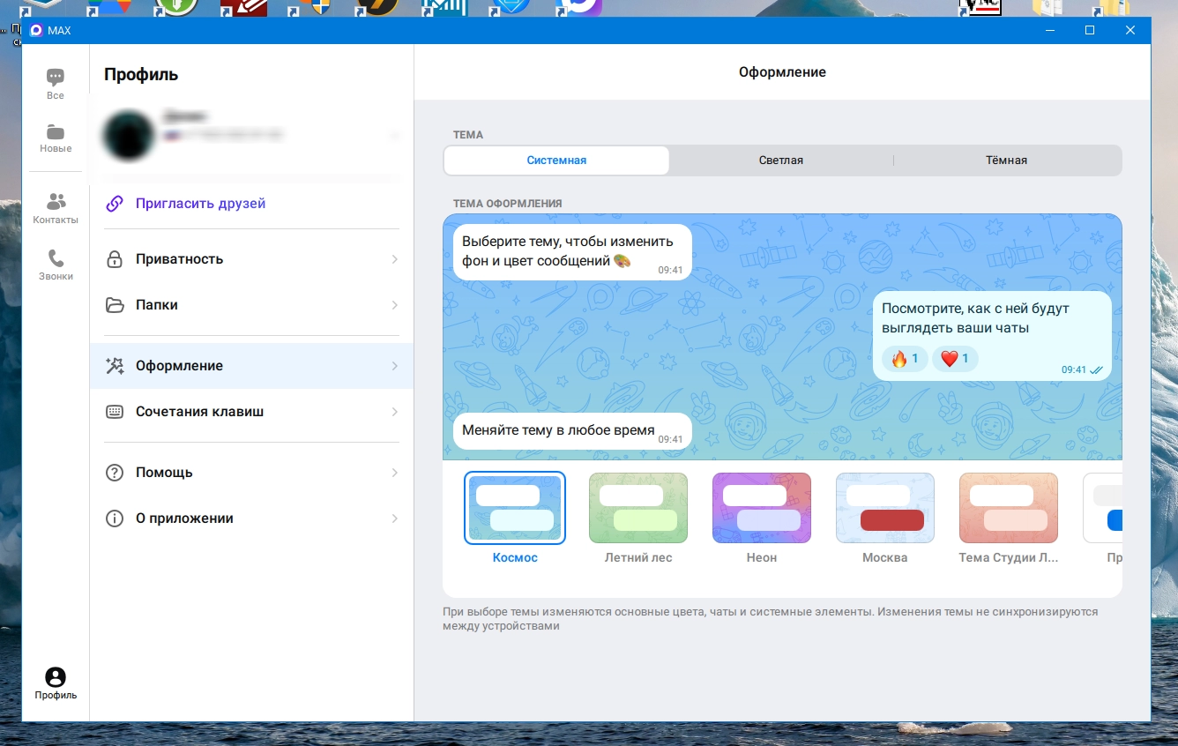Choose the Космос theme thumbnail
Viewport: 1178px width, 746px height.
tap(515, 508)
